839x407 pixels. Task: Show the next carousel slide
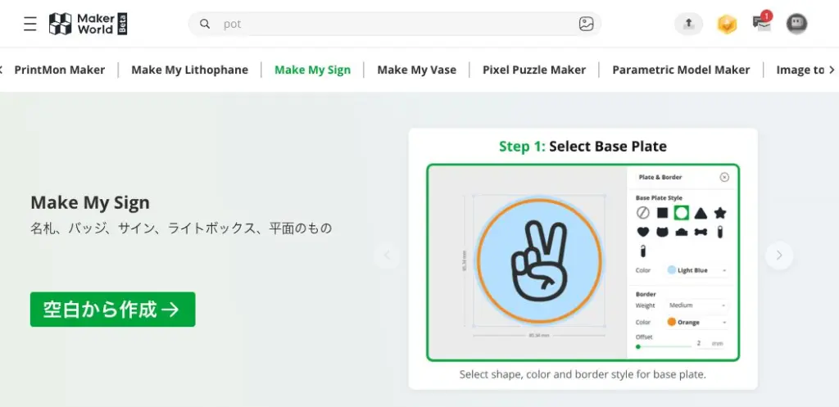(779, 256)
